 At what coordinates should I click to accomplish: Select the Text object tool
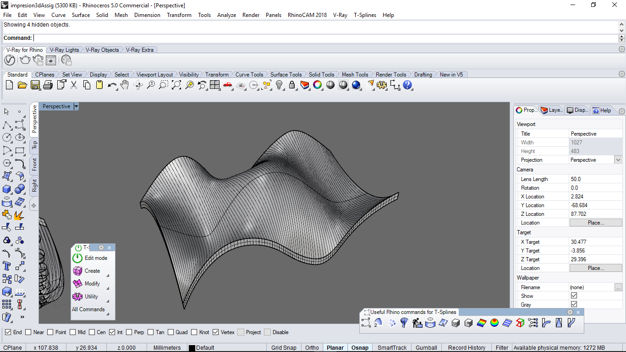7,266
